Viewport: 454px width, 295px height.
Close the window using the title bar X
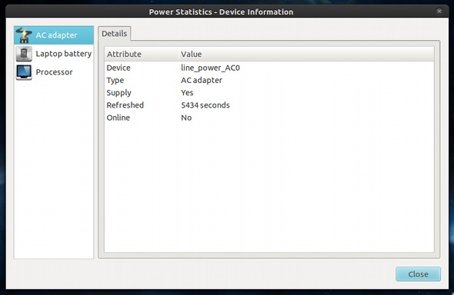coord(439,12)
